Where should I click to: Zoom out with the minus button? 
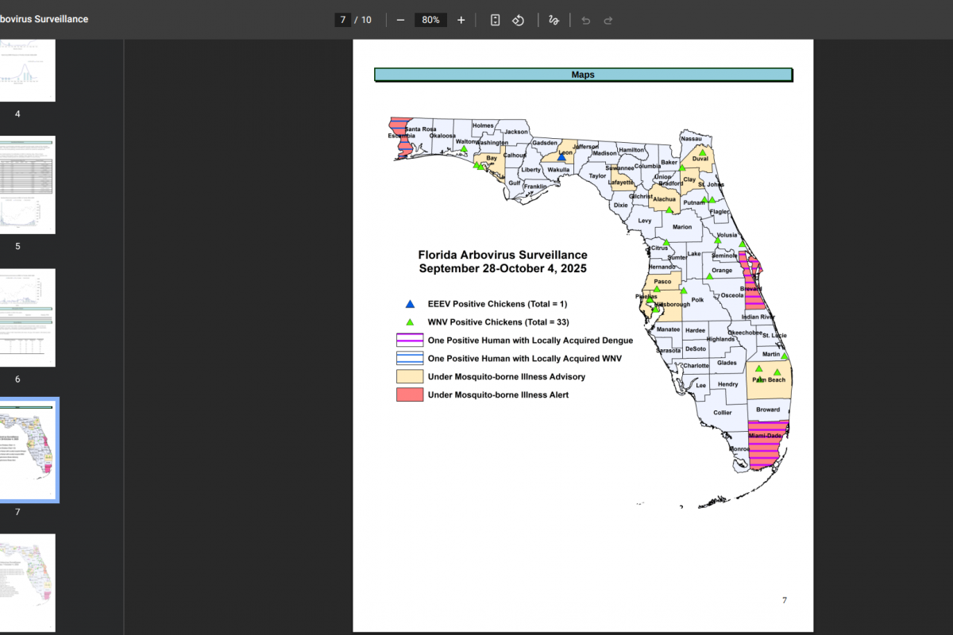pos(400,20)
